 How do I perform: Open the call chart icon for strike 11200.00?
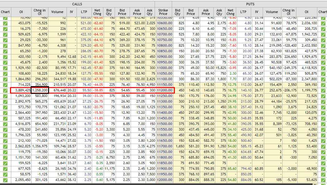(5, 90)
